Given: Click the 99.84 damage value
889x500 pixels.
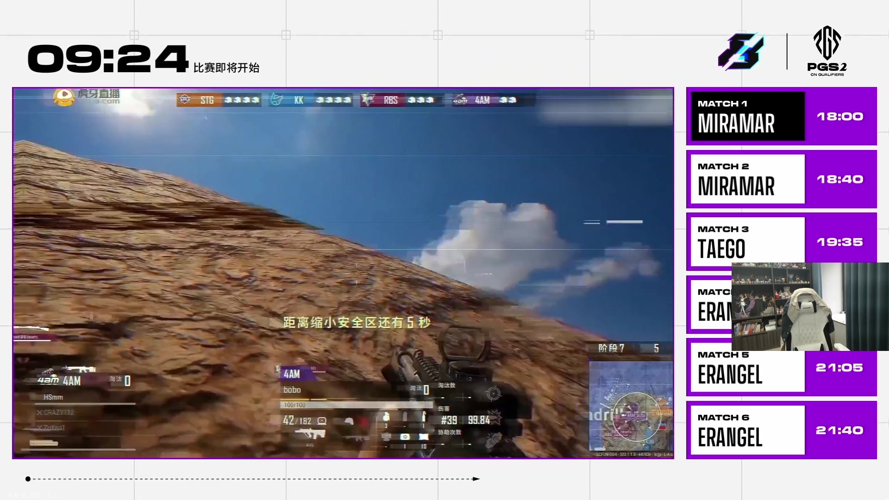Looking at the screenshot, I should [479, 420].
